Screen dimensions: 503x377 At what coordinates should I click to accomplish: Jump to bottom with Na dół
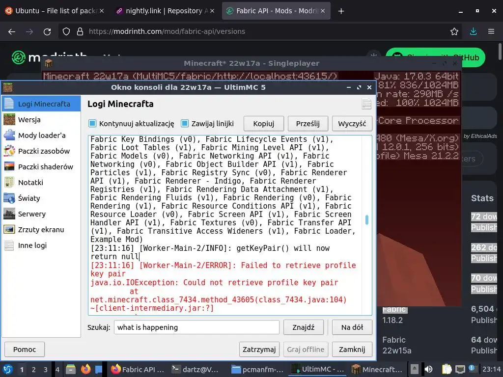352,327
